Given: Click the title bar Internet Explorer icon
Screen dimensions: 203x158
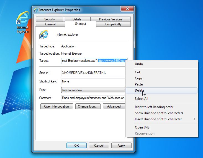Looking at the screenshot, I should [x=36, y=10].
